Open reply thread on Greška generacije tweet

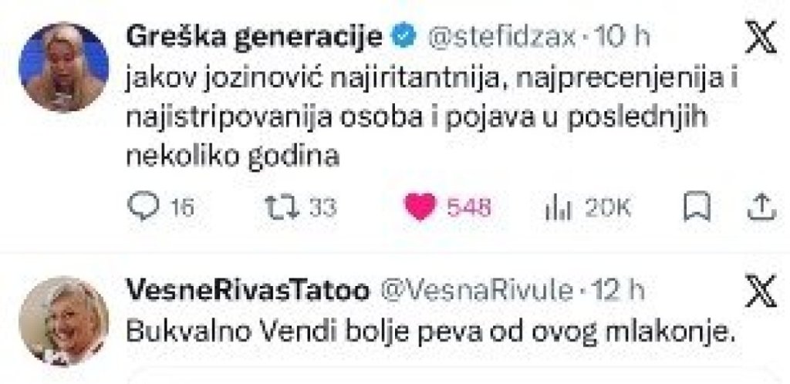142,207
